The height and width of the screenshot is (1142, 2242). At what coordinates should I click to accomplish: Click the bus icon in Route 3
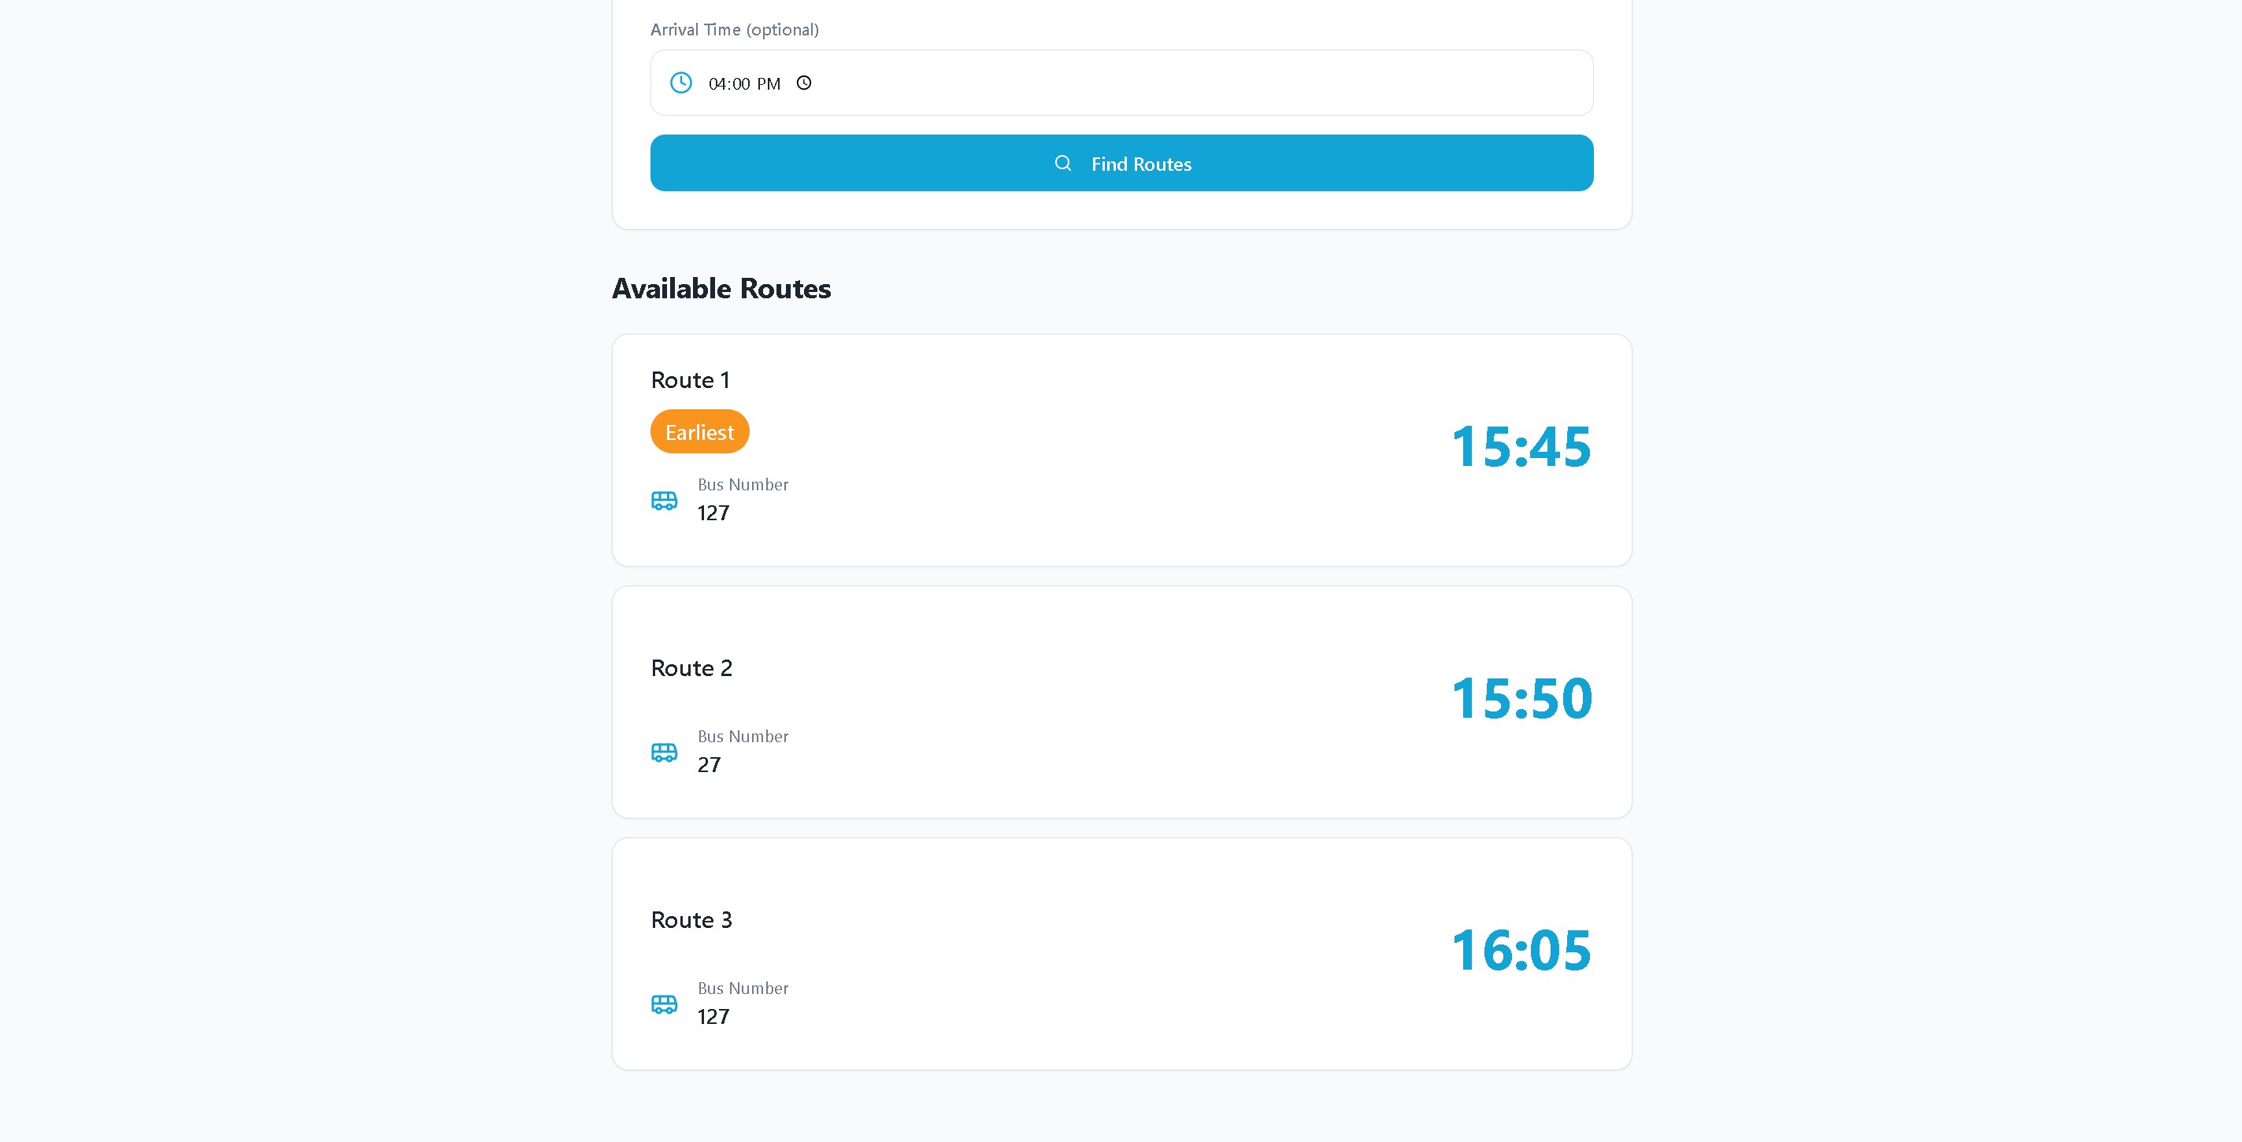(x=664, y=1003)
